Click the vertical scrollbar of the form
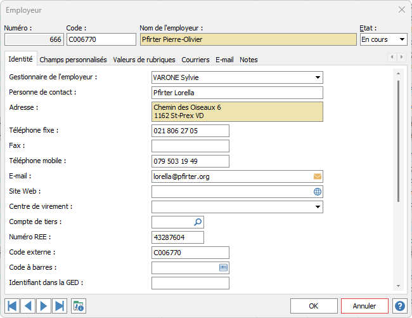 coord(398,140)
